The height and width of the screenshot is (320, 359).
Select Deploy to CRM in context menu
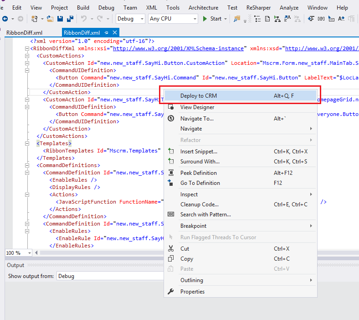point(199,96)
